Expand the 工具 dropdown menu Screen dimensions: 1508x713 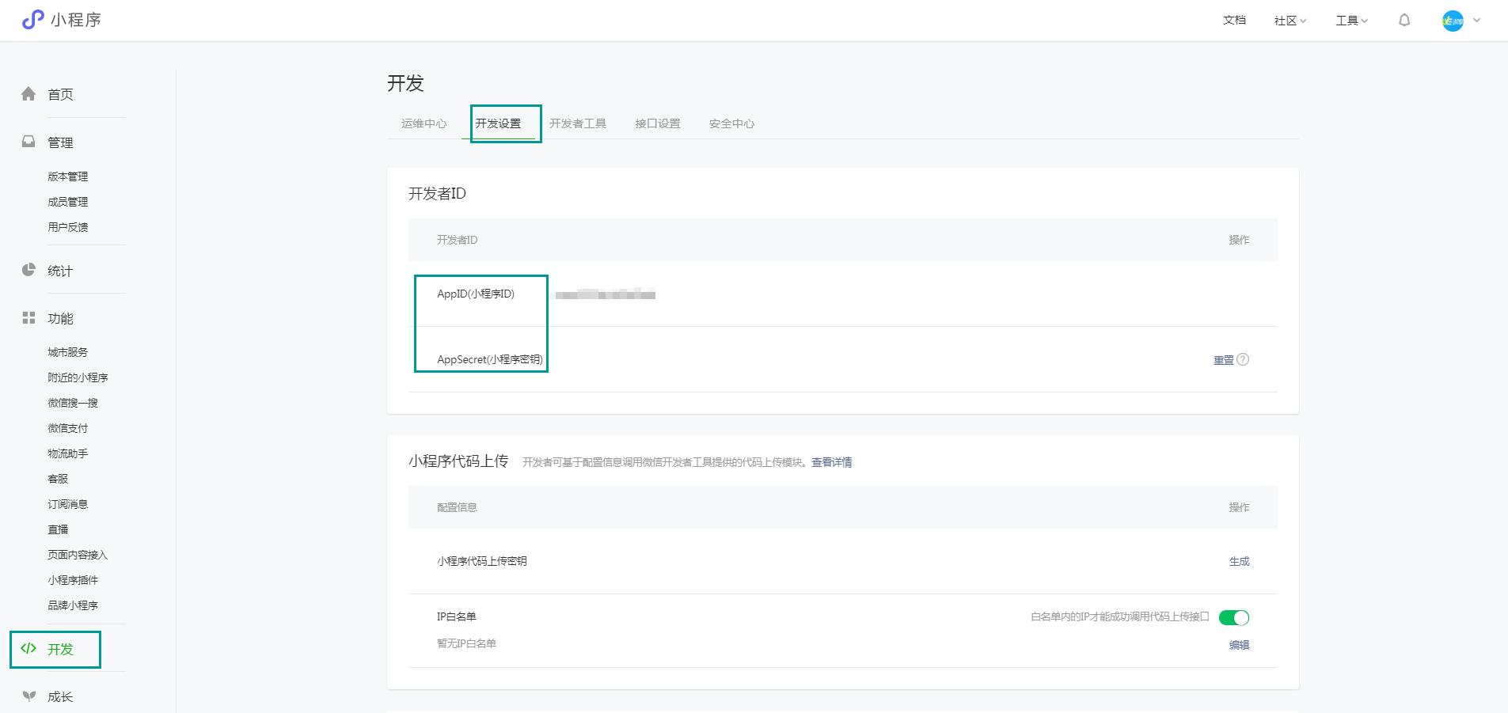click(x=1351, y=21)
